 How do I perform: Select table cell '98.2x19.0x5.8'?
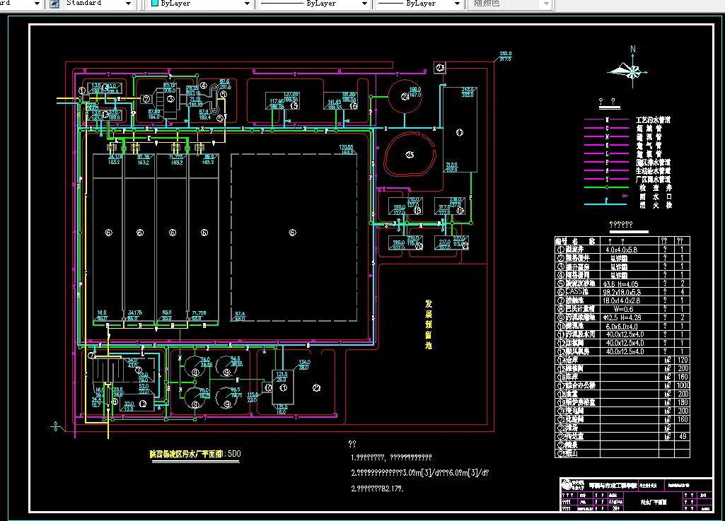pos(622,292)
